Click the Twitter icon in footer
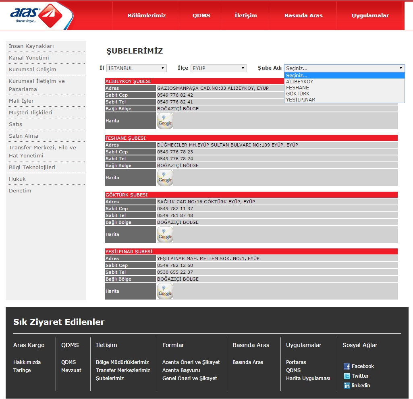 pyautogui.click(x=347, y=376)
